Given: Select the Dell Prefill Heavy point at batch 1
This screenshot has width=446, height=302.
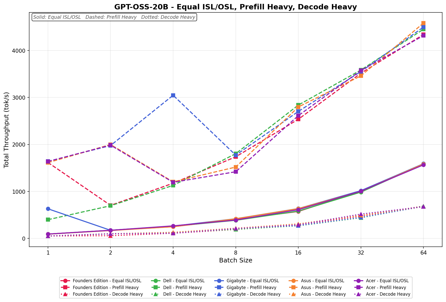Looking at the screenshot, I should [48, 220].
